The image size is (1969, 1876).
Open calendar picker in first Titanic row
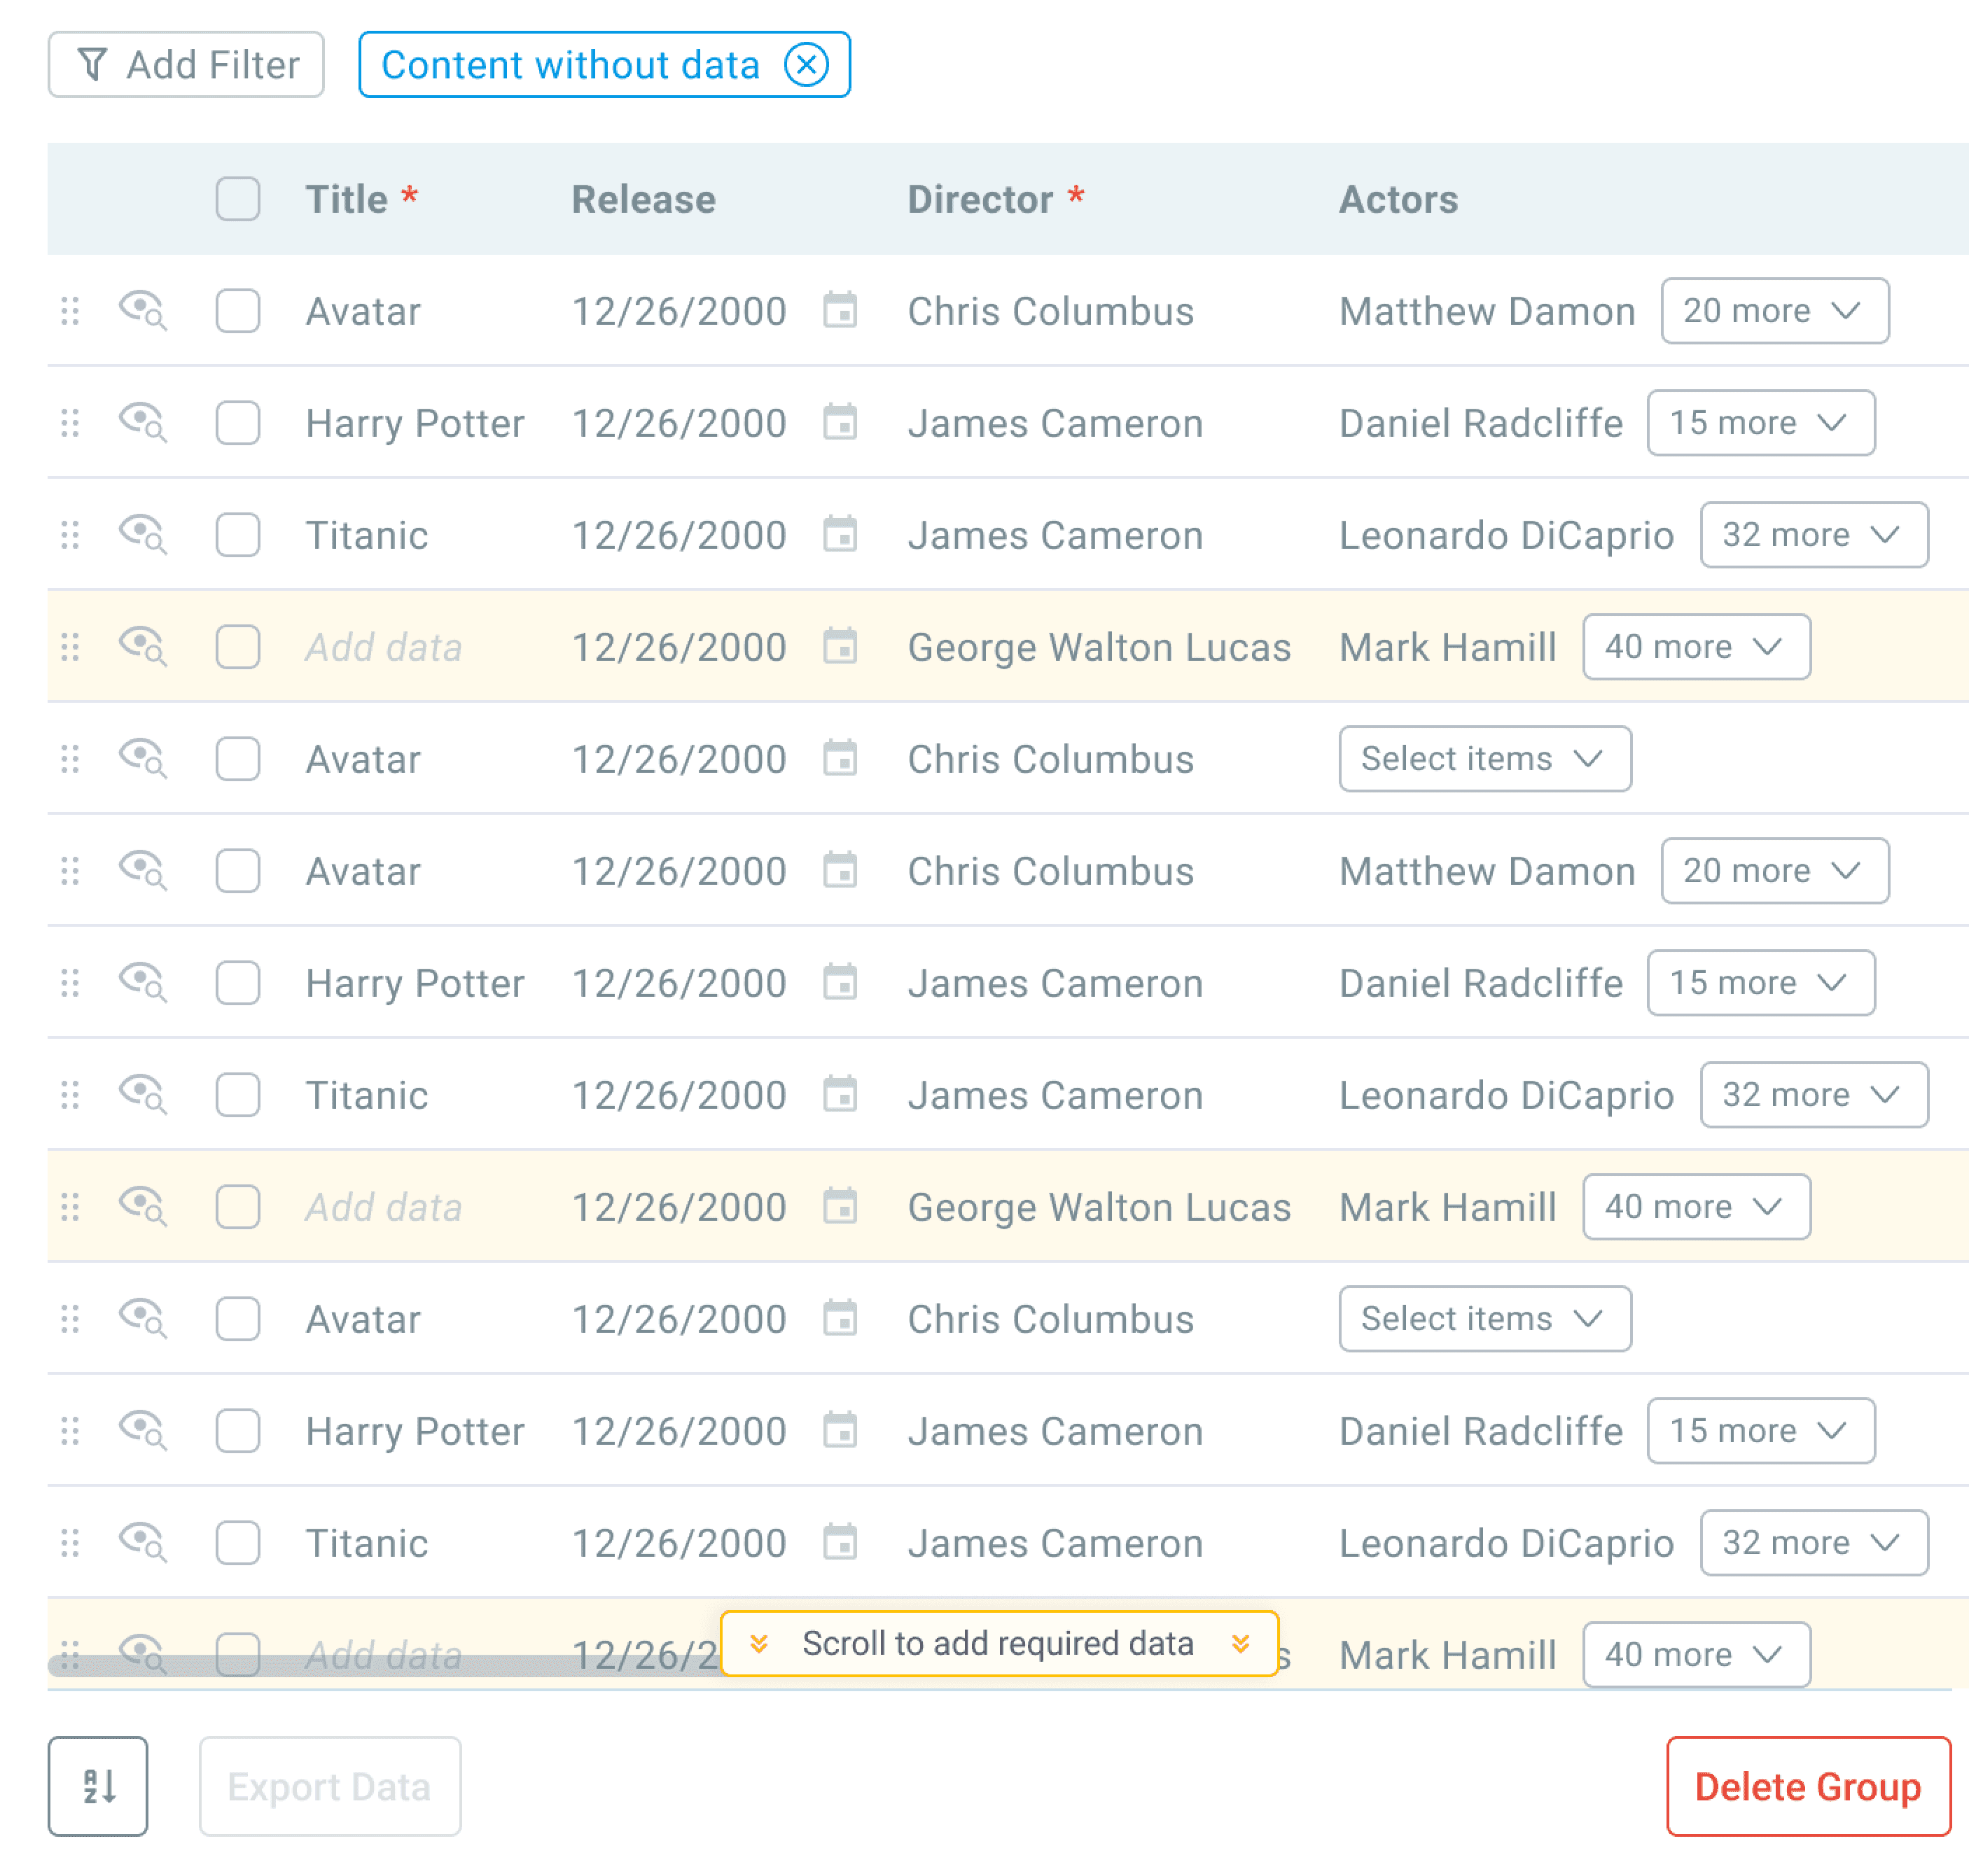pyautogui.click(x=840, y=535)
